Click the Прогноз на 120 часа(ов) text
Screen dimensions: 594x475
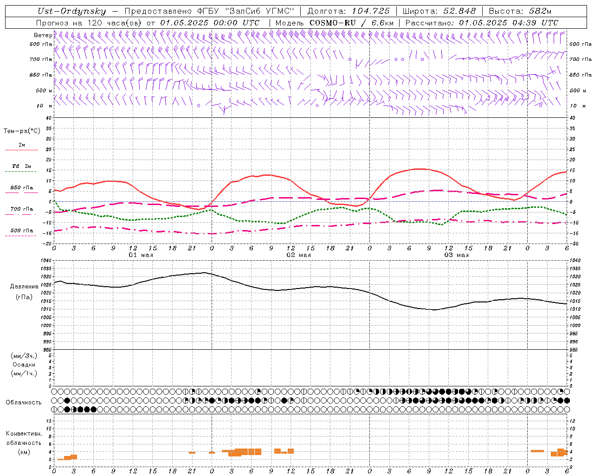(x=90, y=22)
